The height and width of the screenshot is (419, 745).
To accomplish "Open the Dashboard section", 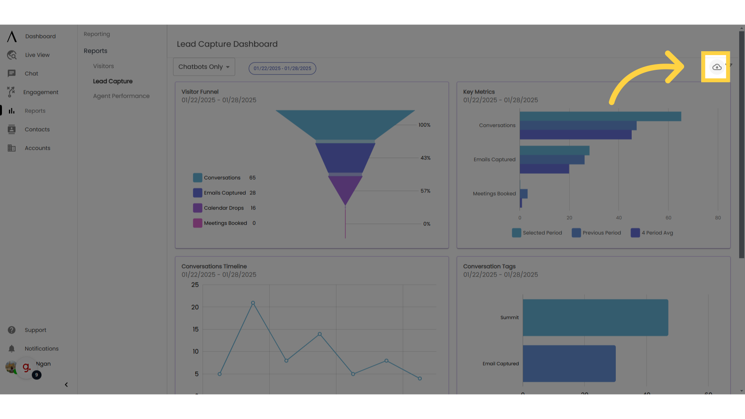I will [x=40, y=36].
